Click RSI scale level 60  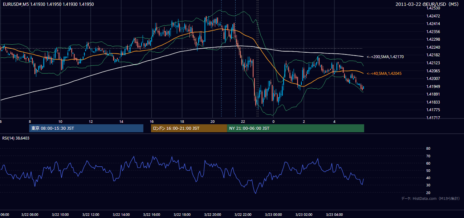pyautogui.click(x=428, y=163)
